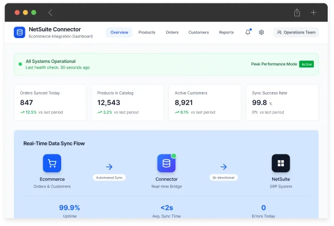Click the '<2s' sync time value
Screen dimensions: 334x226
click(167, 208)
